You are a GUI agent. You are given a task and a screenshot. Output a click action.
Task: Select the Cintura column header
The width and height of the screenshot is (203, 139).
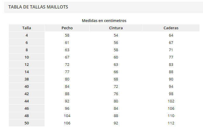[x=116, y=28]
